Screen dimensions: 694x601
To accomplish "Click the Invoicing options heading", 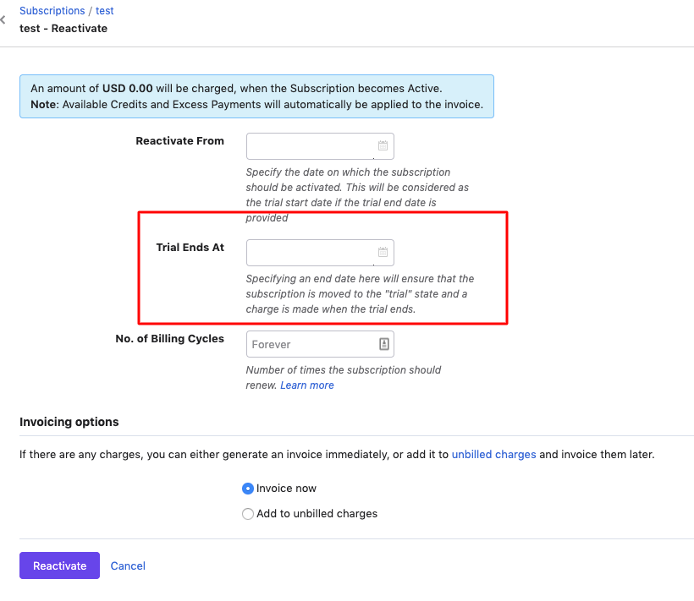I will pyautogui.click(x=69, y=422).
